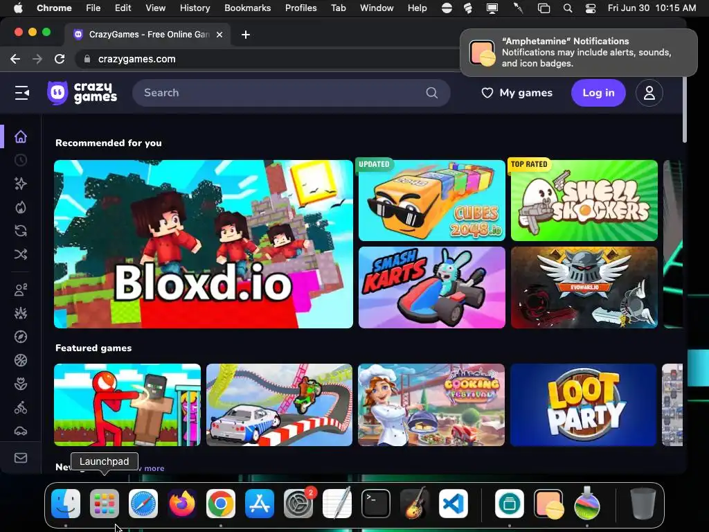709x532 pixels.
Task: Open the Loot Party featured game
Action: [583, 405]
